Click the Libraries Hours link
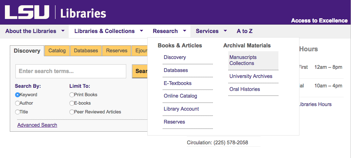Viewport: 351px width, 158px height. click(x=315, y=104)
